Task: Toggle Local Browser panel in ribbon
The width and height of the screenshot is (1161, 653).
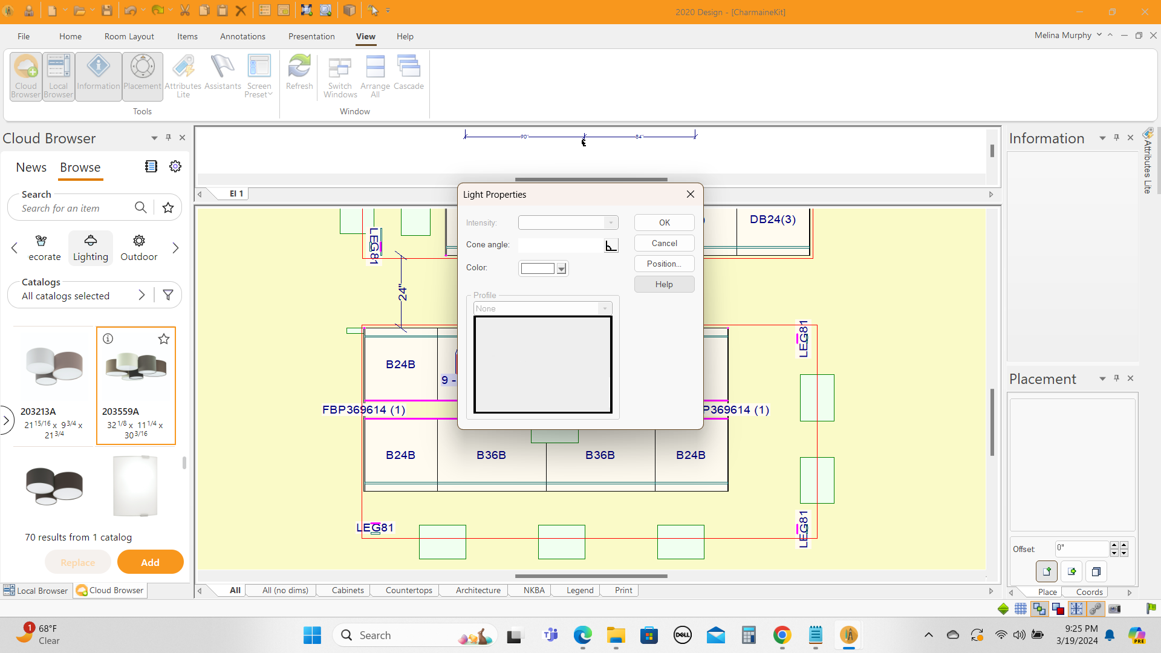Action: (59, 76)
